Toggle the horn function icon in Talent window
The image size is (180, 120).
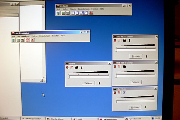[81, 67]
